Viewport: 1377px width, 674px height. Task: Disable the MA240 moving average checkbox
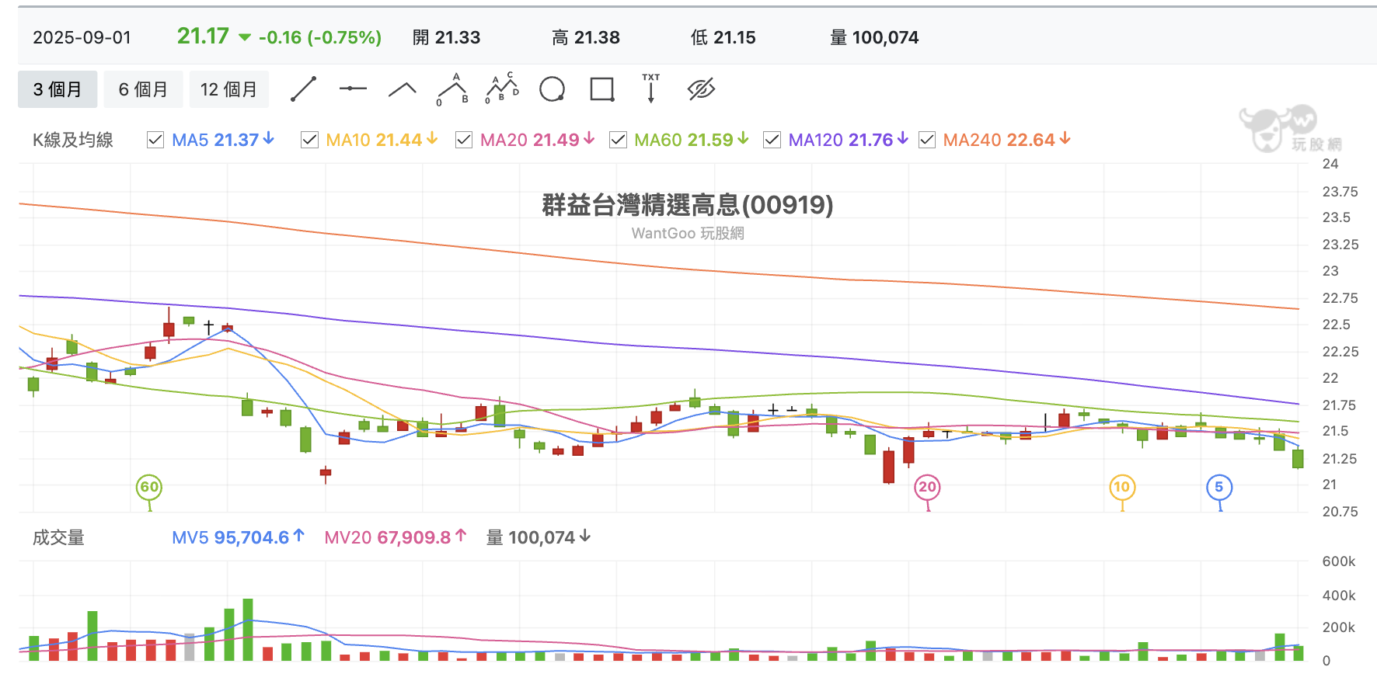coord(927,140)
